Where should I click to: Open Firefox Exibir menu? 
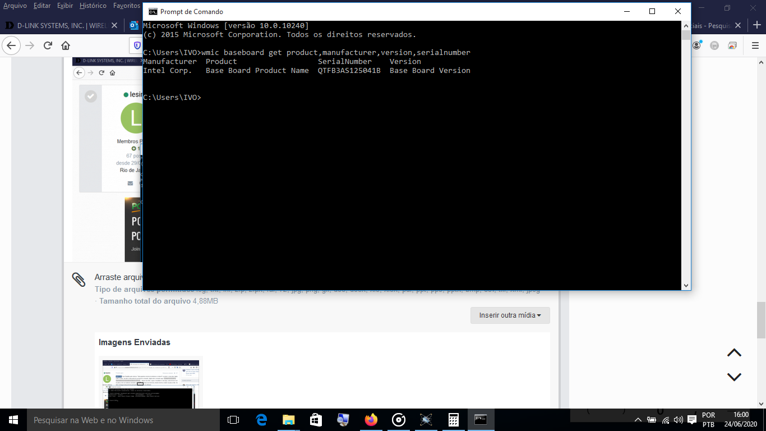point(65,6)
